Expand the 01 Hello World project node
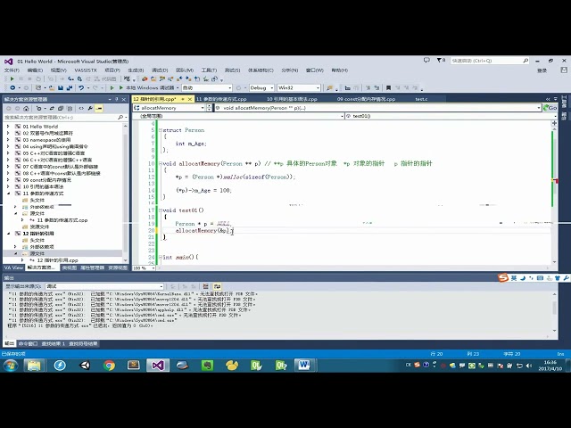571x428 pixels. (x=8, y=127)
